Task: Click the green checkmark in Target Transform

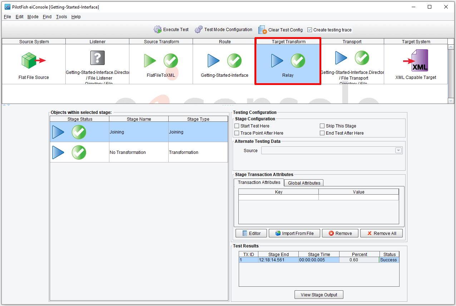Action: pos(298,61)
